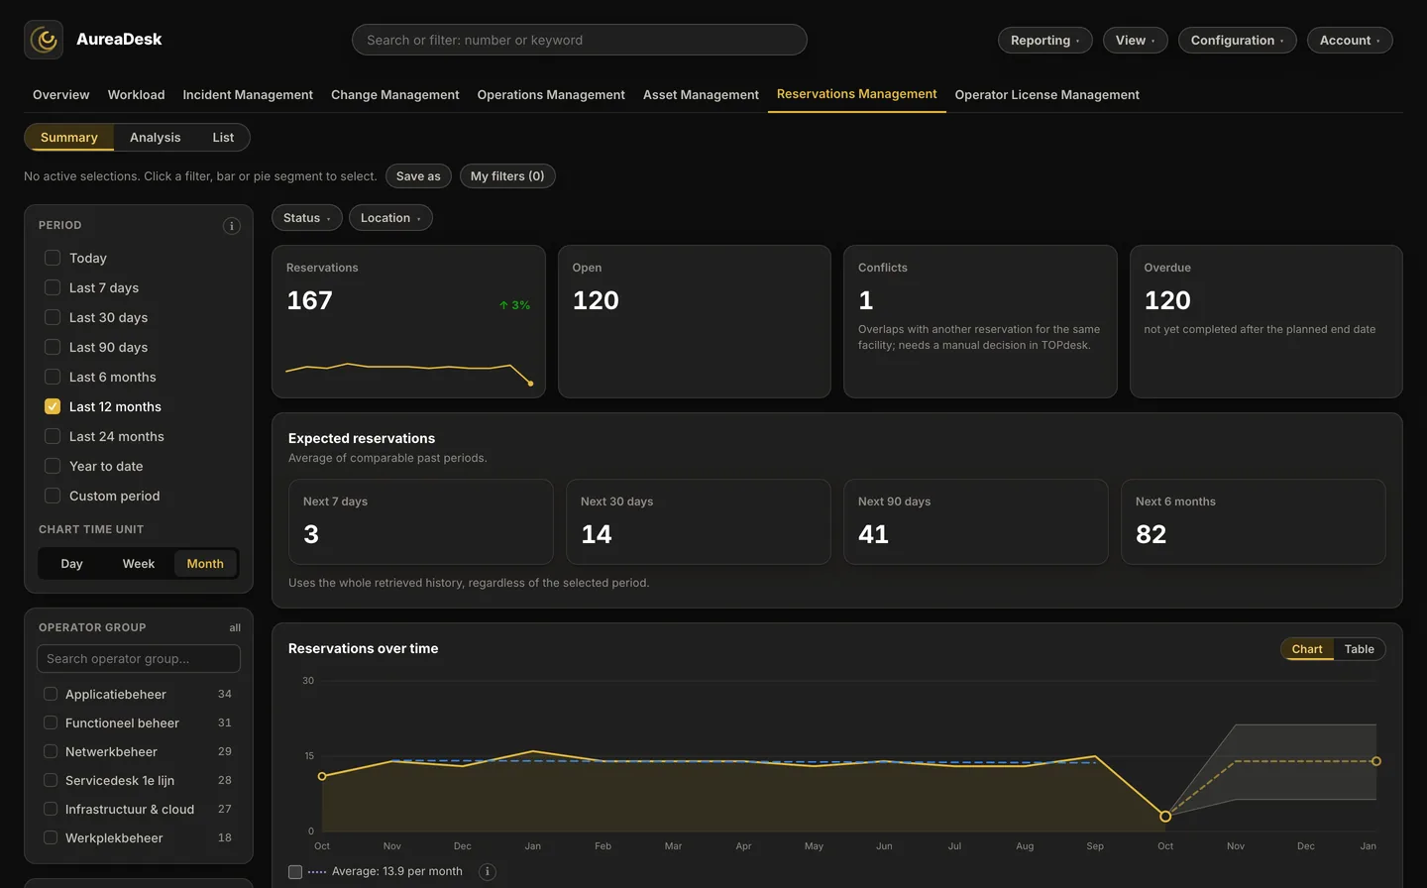Open My filters (0)
Image resolution: width=1427 pixels, height=888 pixels.
(x=507, y=176)
